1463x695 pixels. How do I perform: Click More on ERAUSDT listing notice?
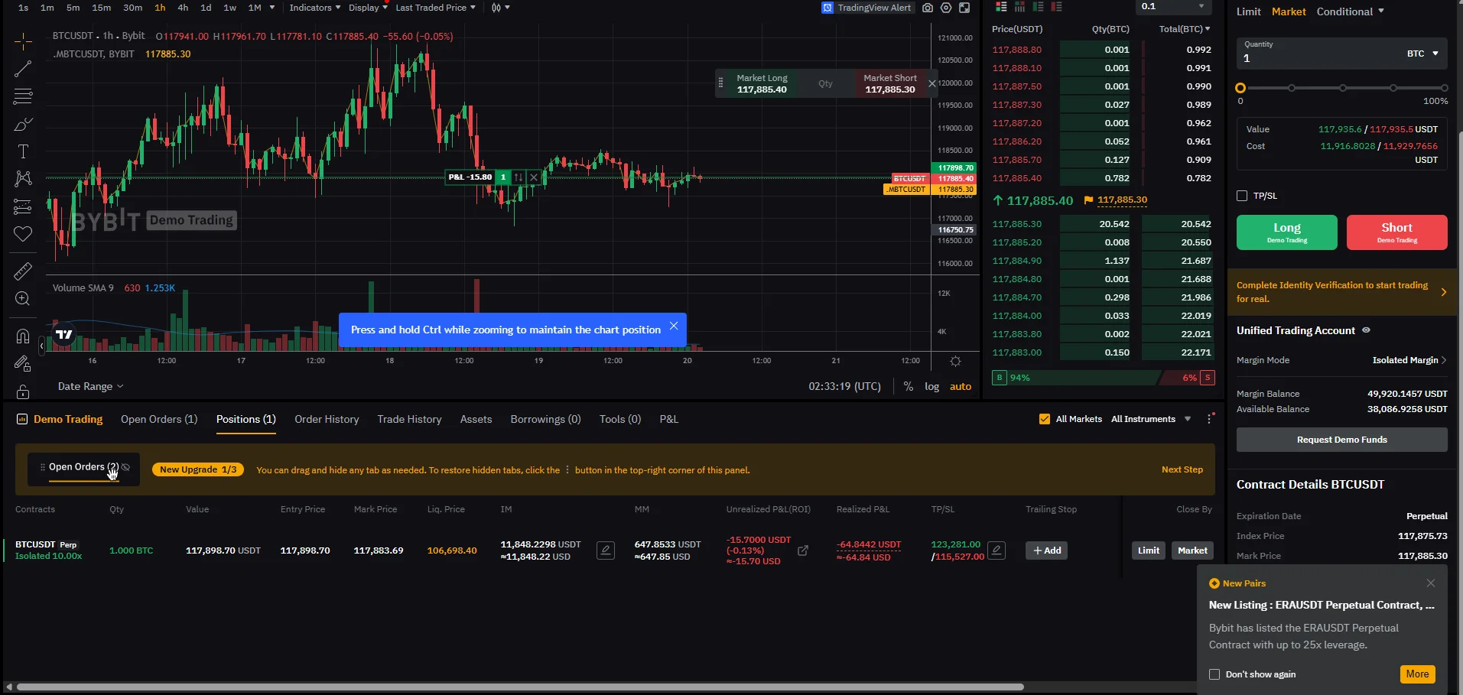pos(1417,674)
